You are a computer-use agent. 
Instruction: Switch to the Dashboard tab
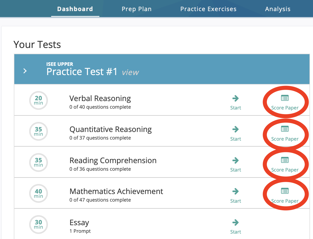[x=75, y=9]
